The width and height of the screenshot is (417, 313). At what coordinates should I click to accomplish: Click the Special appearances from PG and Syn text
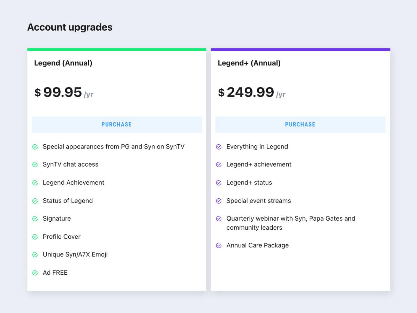[113, 147]
